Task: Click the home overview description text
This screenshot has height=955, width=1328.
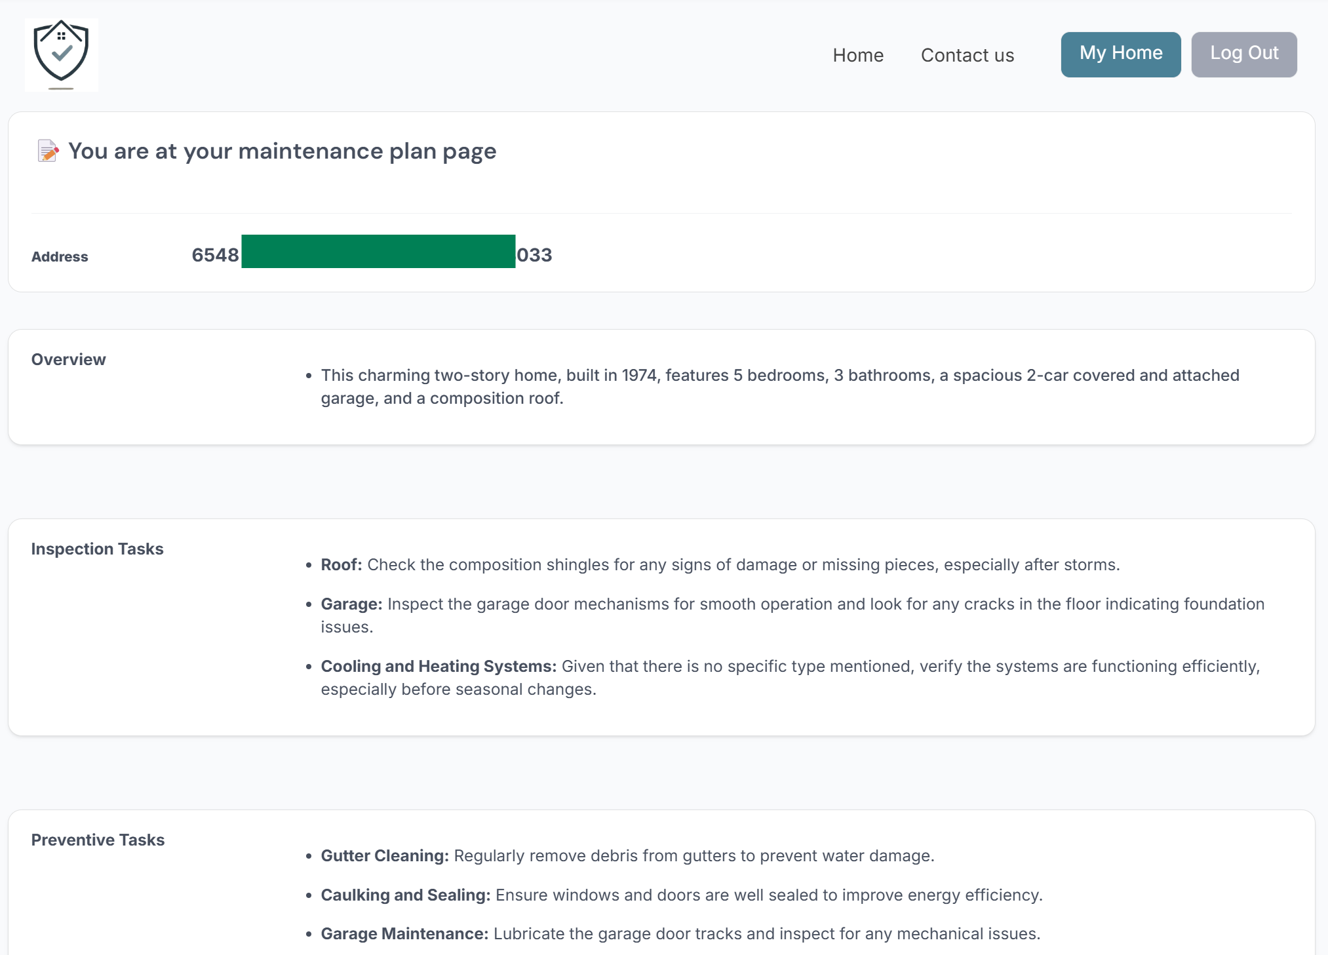Action: (x=779, y=387)
